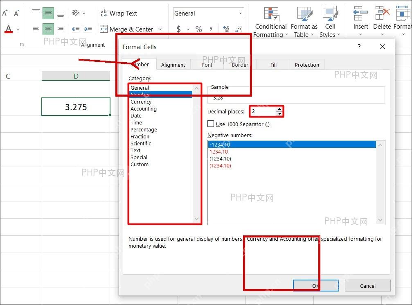
Task: Apply Accounting Number Format dollar icon
Action: pyautogui.click(x=179, y=29)
